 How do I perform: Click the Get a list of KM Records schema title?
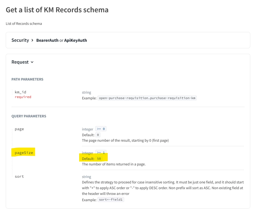coord(57,10)
